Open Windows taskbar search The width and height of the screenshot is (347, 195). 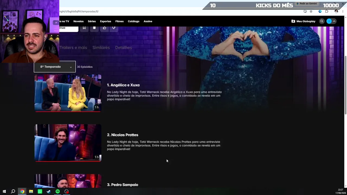point(13,191)
